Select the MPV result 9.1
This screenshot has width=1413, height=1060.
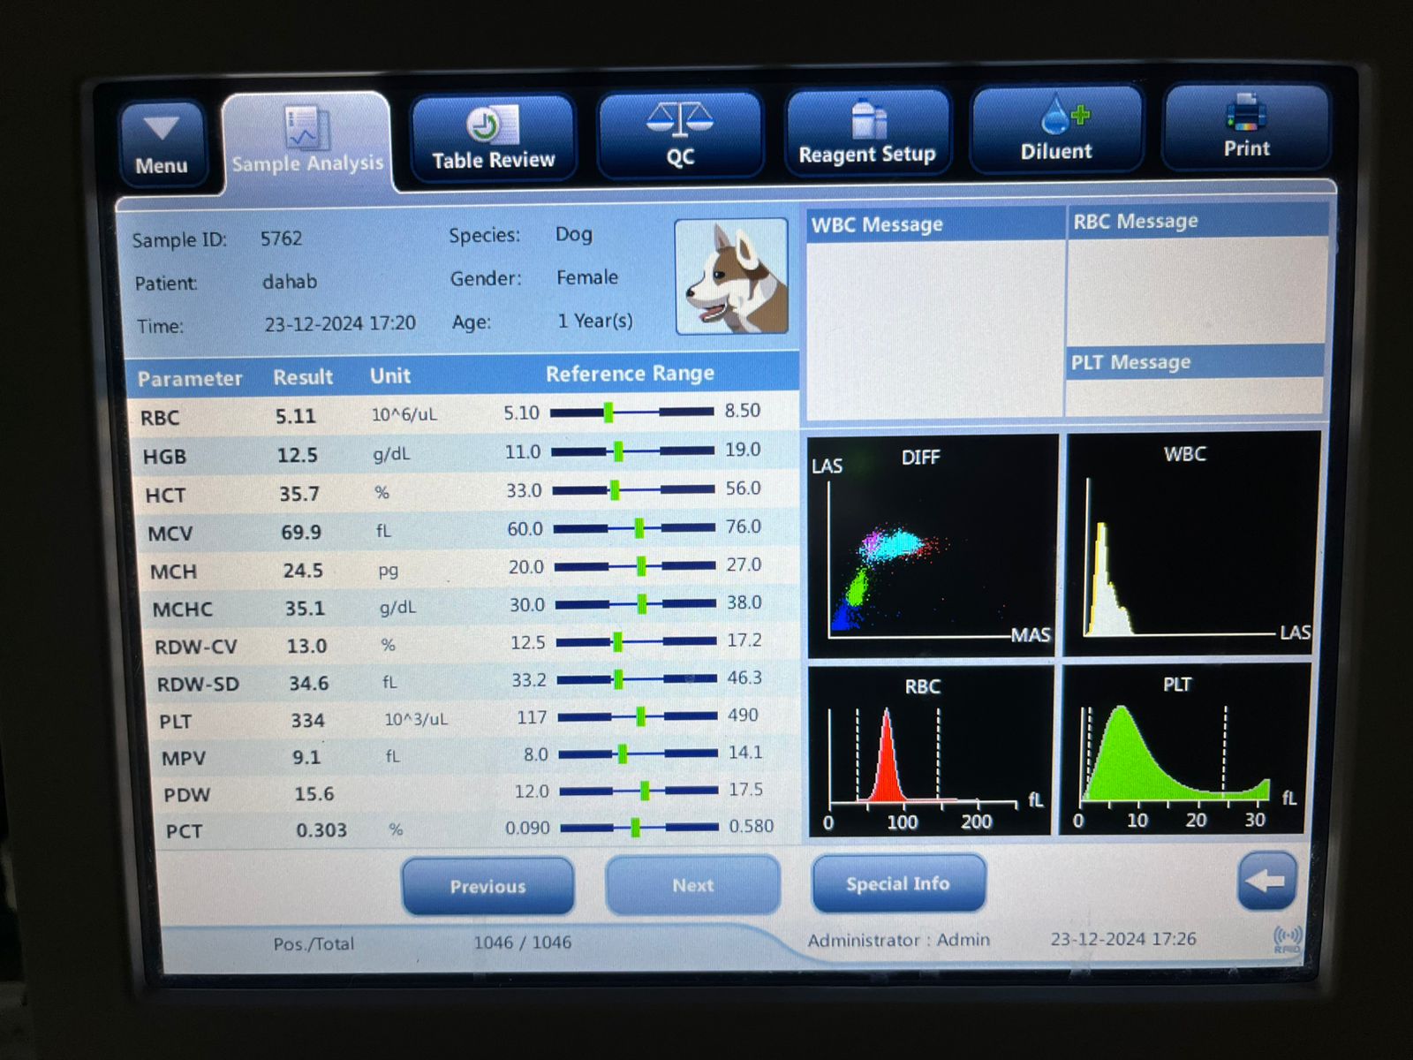pos(306,758)
